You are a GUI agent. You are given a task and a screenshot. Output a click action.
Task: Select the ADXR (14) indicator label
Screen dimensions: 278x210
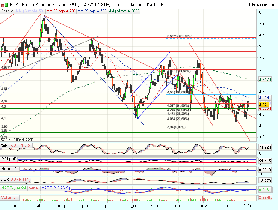21,180
